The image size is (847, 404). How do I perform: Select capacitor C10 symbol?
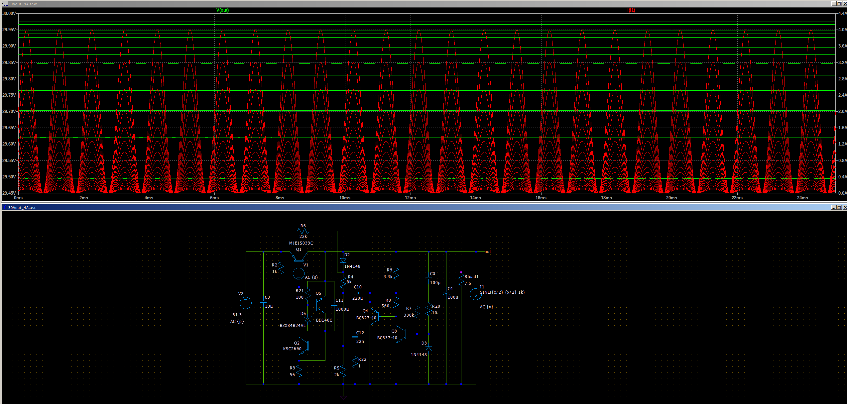coord(357,293)
